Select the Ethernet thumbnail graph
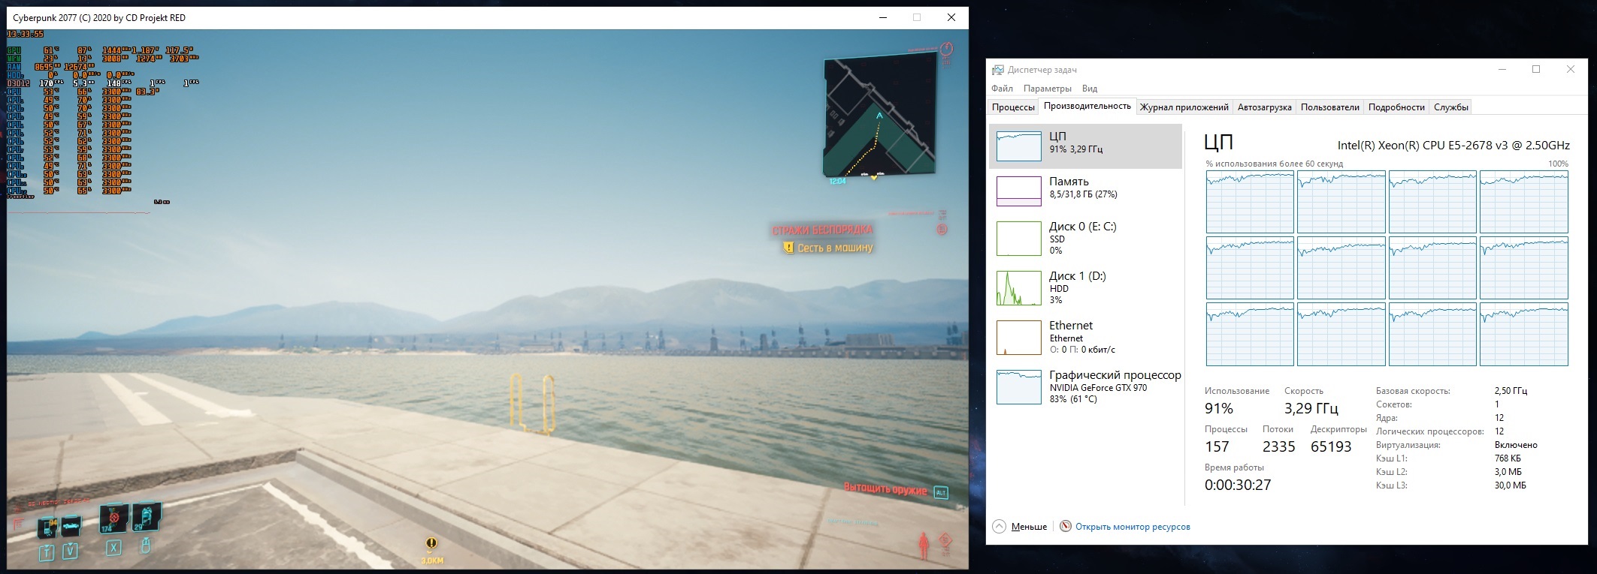This screenshot has width=1597, height=574. (1018, 338)
